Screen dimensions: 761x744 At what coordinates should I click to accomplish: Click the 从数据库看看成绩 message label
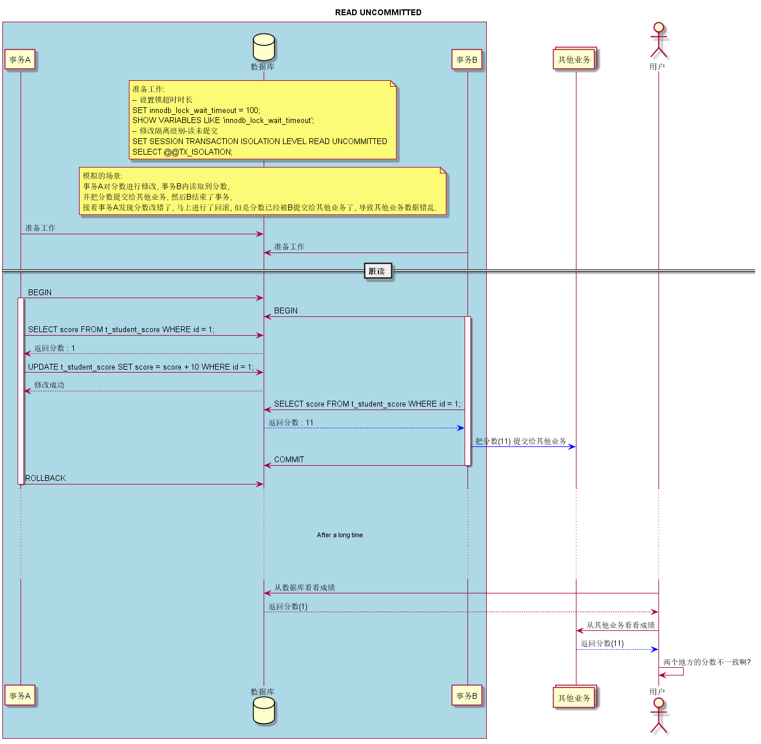pos(305,588)
